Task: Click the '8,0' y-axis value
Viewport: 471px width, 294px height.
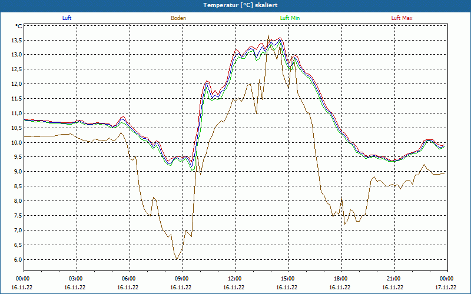Action: coord(18,201)
